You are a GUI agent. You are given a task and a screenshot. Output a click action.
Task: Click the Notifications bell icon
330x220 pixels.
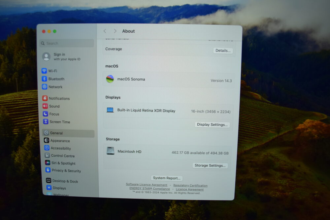[45, 98]
